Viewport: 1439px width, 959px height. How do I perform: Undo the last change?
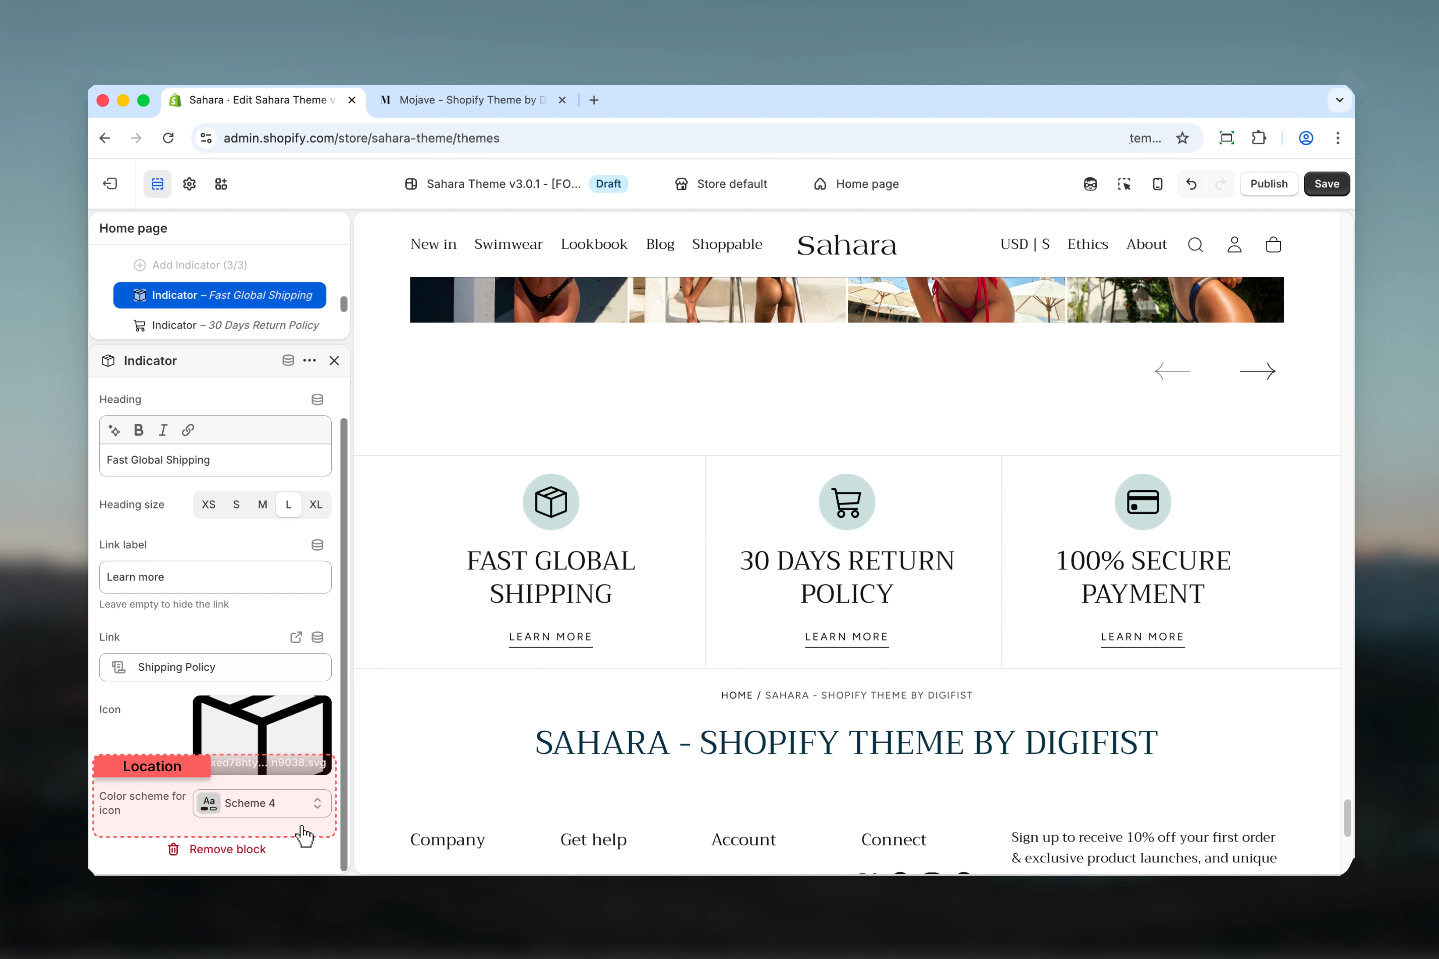(1191, 184)
